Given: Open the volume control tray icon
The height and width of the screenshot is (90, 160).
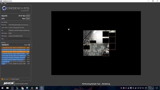Looking at the screenshot, I should [x=143, y=88].
